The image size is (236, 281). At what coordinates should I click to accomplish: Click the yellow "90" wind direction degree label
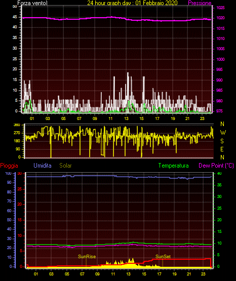coord(18,149)
